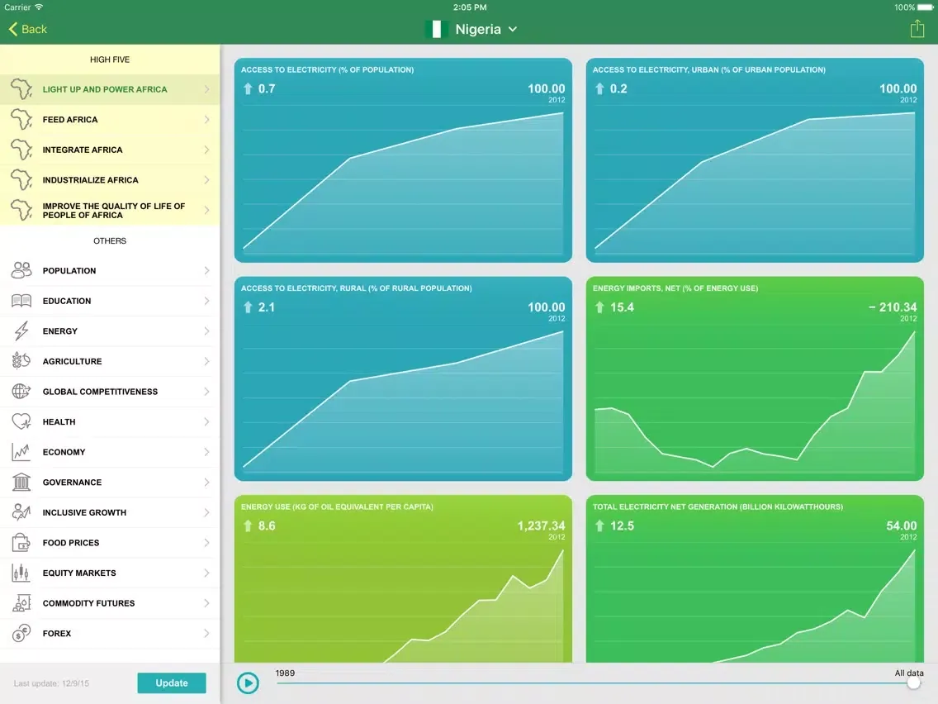Click the open book Education icon

pos(21,301)
